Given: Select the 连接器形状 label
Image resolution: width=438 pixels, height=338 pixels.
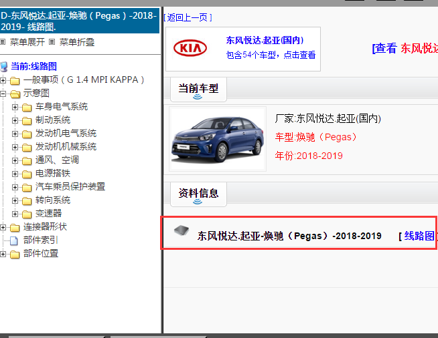Looking at the screenshot, I should [x=45, y=227].
